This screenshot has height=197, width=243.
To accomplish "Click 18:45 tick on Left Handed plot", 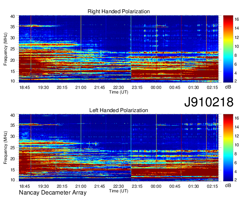I will (x=25, y=186).
